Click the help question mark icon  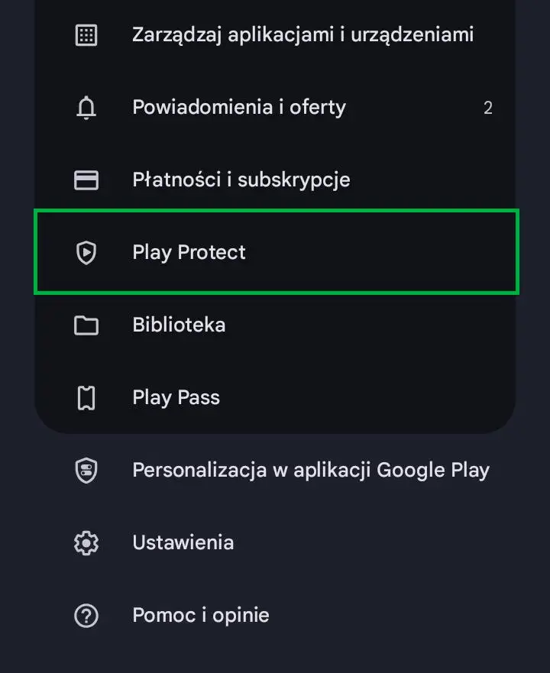click(86, 616)
